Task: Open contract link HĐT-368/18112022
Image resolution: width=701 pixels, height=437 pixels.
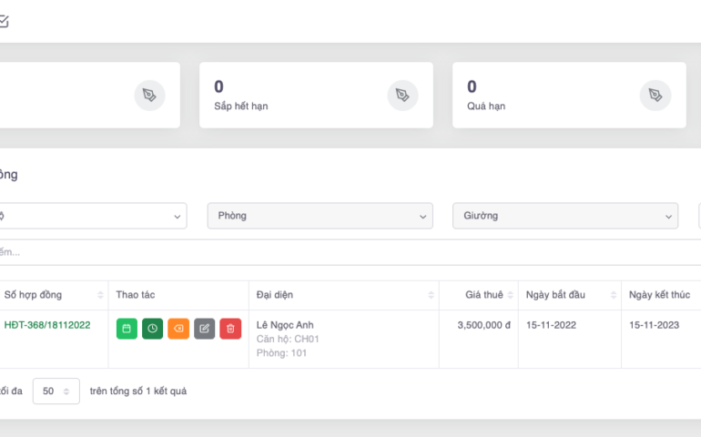Action: pos(47,325)
